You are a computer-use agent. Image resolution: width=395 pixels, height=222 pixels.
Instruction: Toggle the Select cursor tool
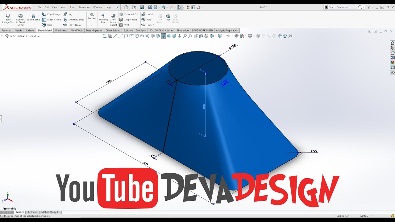pos(180,7)
